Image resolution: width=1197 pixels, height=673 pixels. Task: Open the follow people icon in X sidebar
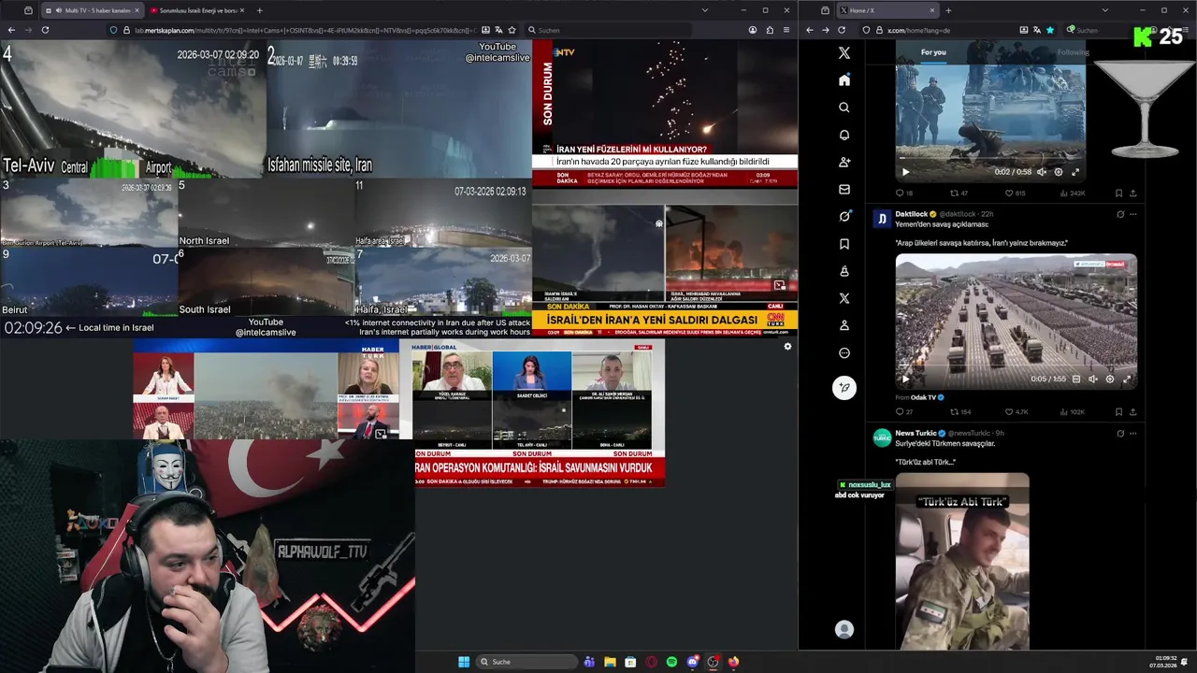844,162
